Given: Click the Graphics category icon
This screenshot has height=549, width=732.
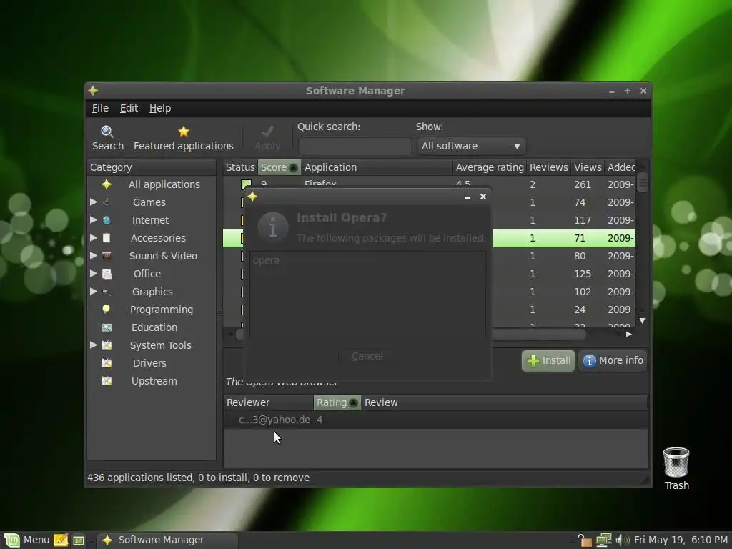Looking at the screenshot, I should (x=107, y=292).
